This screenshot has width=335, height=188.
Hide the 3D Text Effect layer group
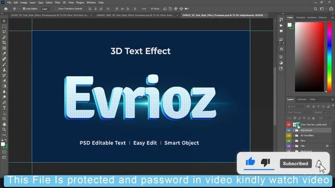(x=288, y=136)
